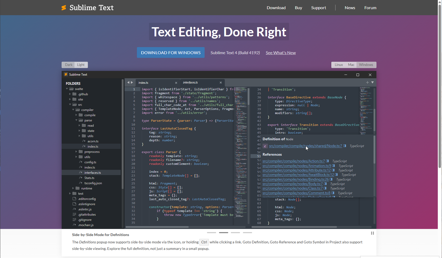Expand the .github folder arrow
Viewport: 442px width, 258px height.
coord(70,94)
